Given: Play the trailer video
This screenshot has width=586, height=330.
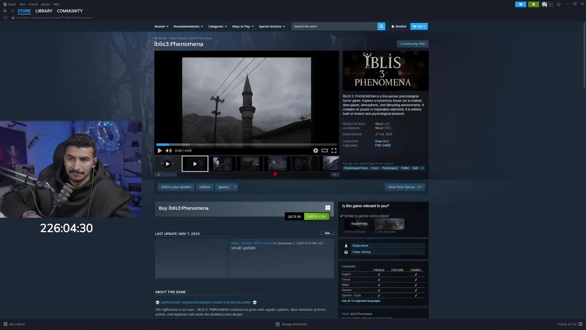Looking at the screenshot, I should click(160, 150).
